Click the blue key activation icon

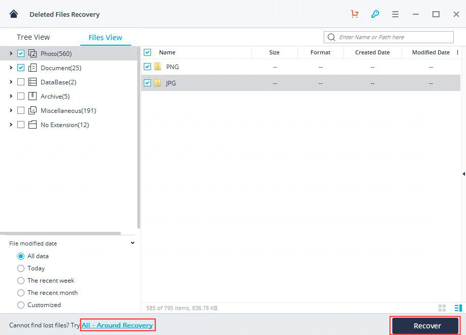click(375, 14)
